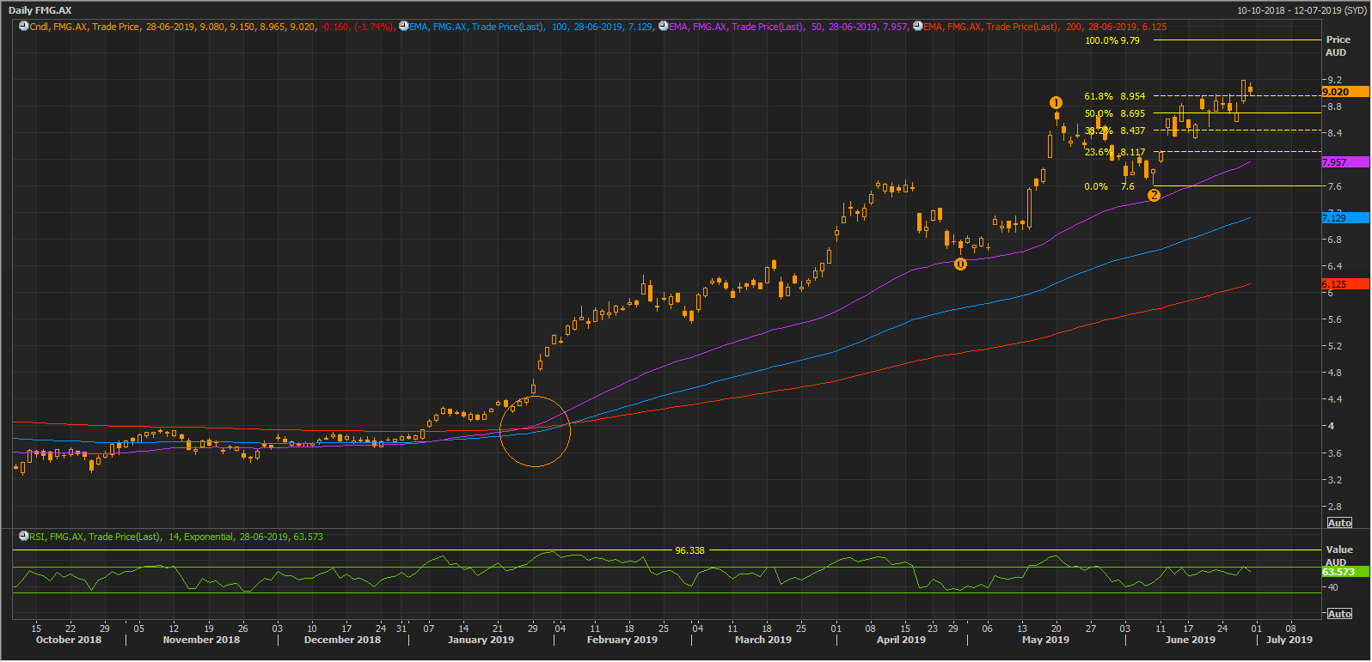Image resolution: width=1372 pixels, height=662 pixels.
Task: Click the 3.2 tick on the price axis
Action: pos(1334,480)
